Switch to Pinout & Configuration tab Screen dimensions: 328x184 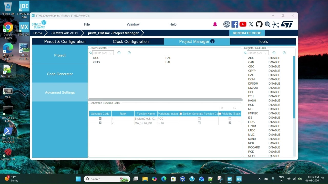(65, 41)
